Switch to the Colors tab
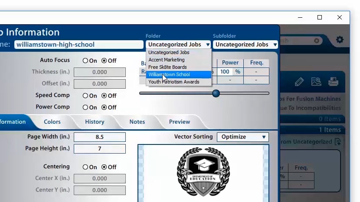This screenshot has width=360, height=202. pyautogui.click(x=52, y=122)
